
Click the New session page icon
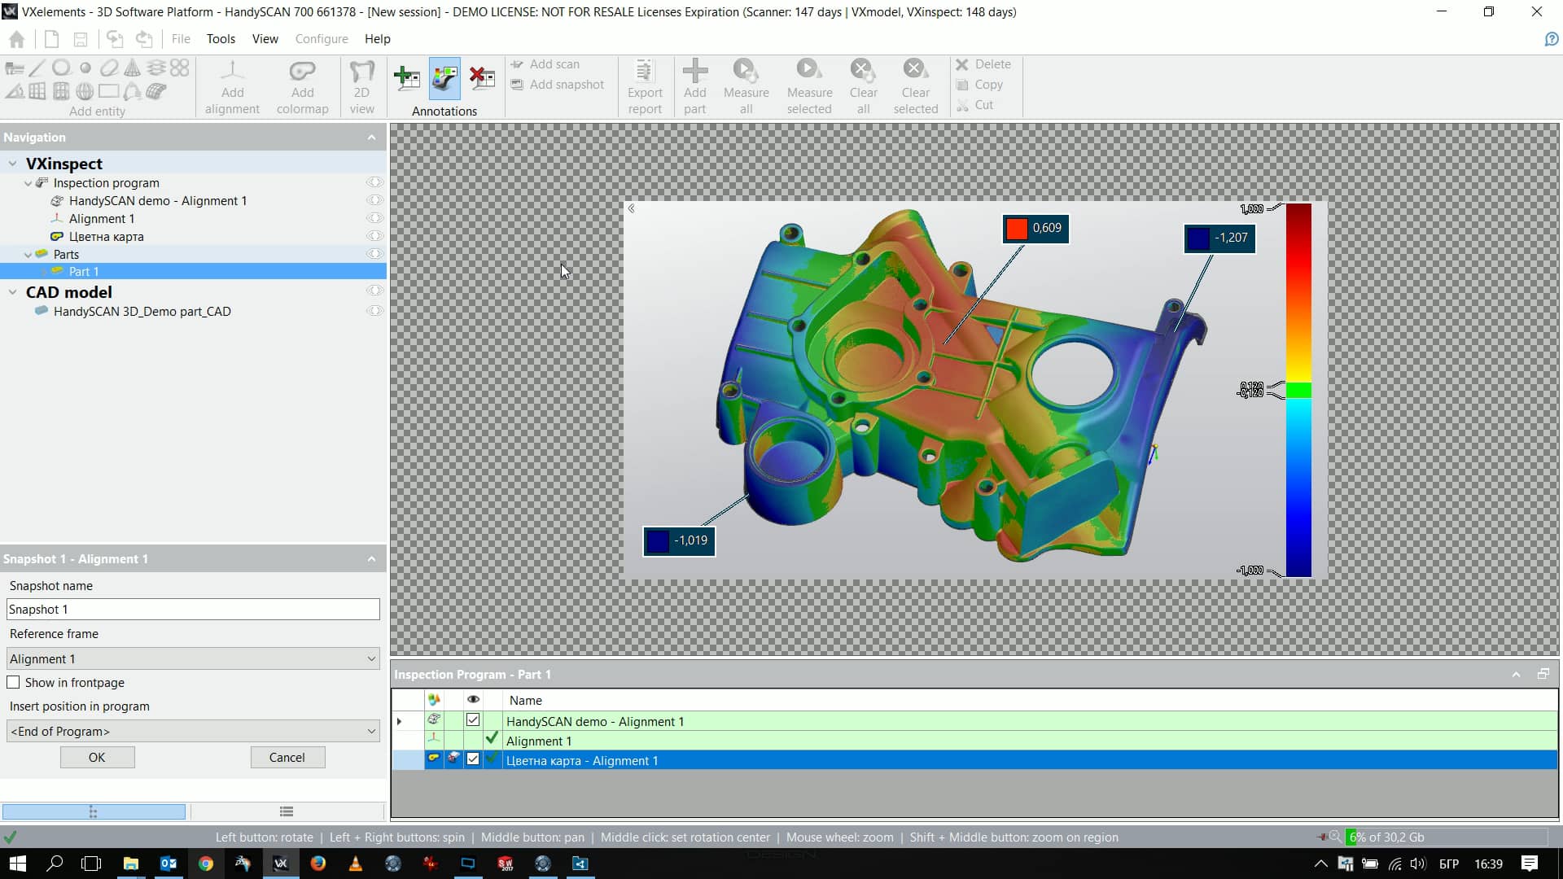(51, 39)
